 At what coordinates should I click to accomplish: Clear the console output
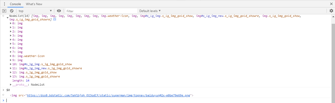point(12,11)
